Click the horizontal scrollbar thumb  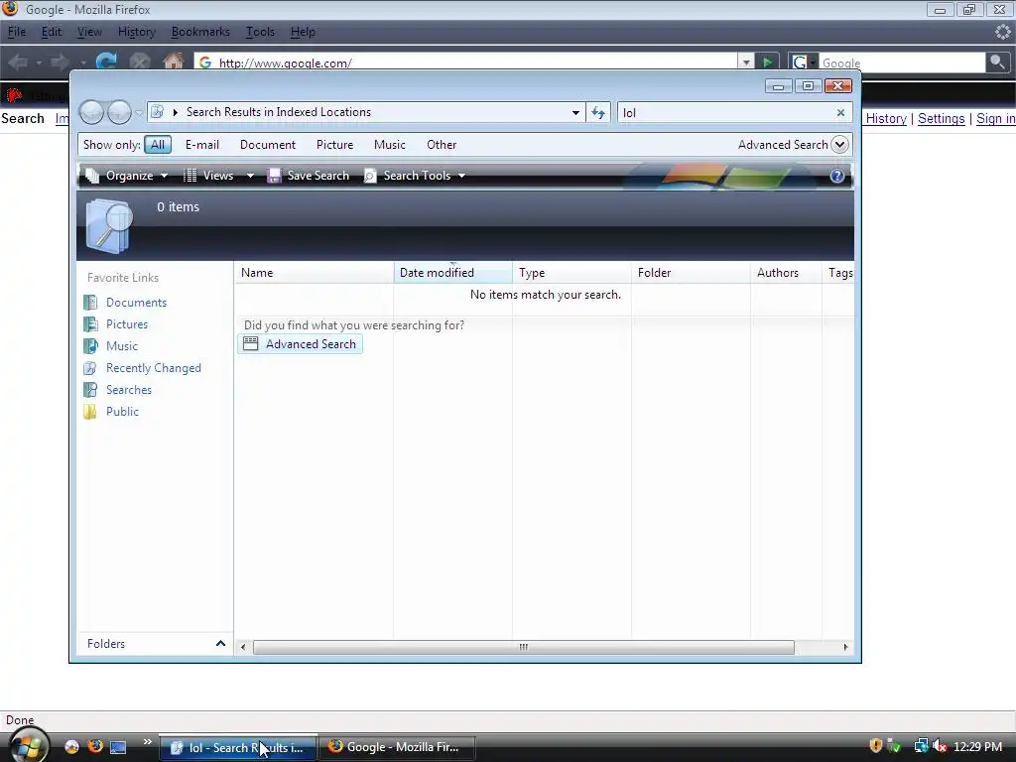coord(524,647)
